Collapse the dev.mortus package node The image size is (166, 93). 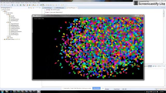click(x=5, y=13)
